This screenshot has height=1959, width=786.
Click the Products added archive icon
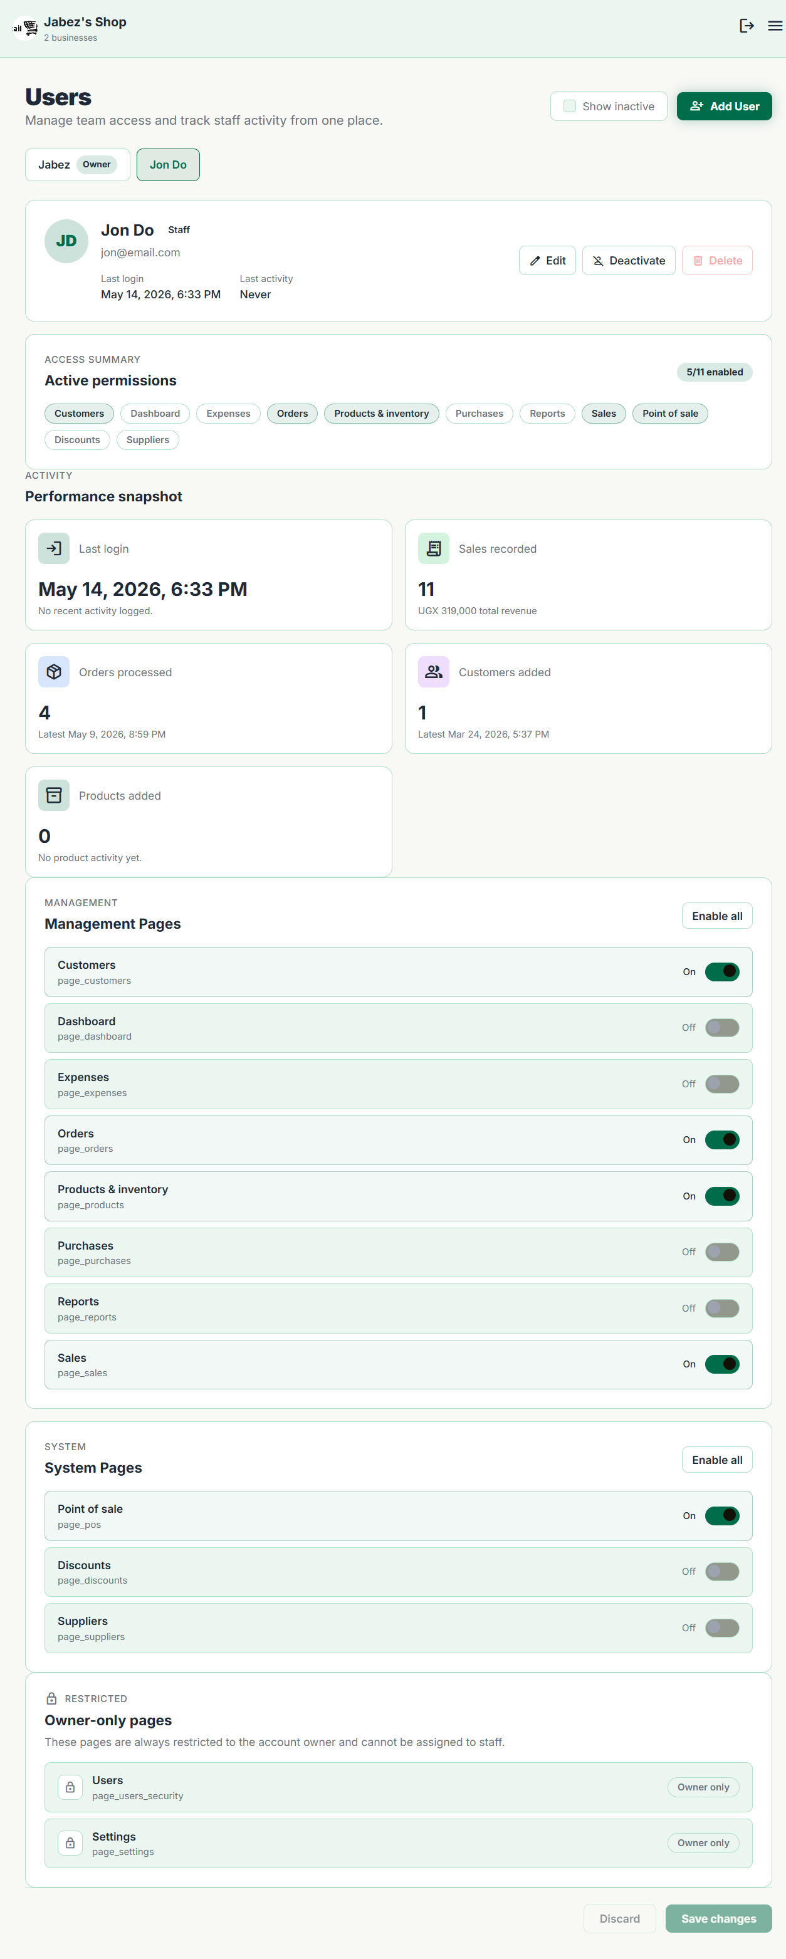coord(54,795)
